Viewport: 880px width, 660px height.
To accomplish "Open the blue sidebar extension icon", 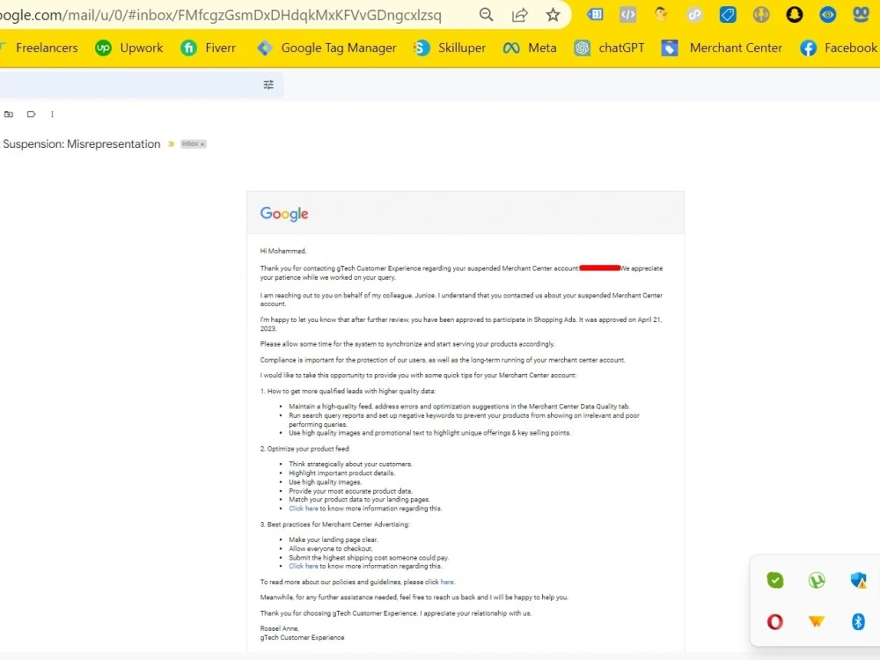I will coord(595,15).
